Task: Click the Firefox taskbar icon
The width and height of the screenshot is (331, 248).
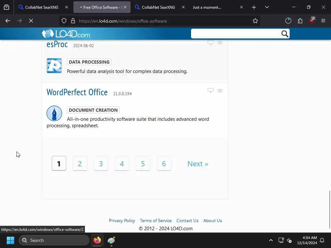Action: [x=97, y=240]
